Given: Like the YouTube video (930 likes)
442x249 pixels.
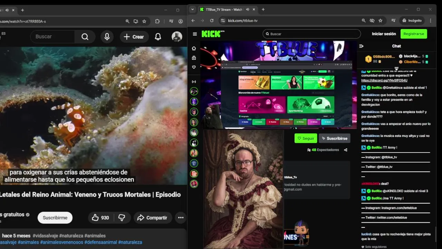Looking at the screenshot, I should (x=100, y=218).
